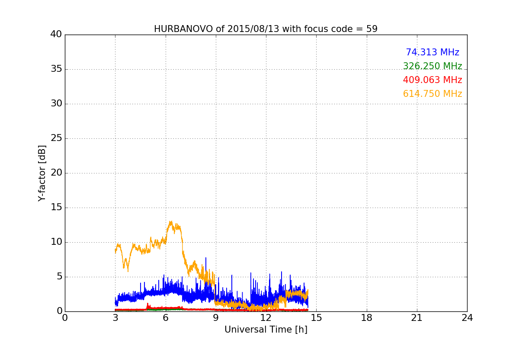Viewport: 519px width, 346px height.
Task: Click y-axis tick label 20
Action: (56, 173)
